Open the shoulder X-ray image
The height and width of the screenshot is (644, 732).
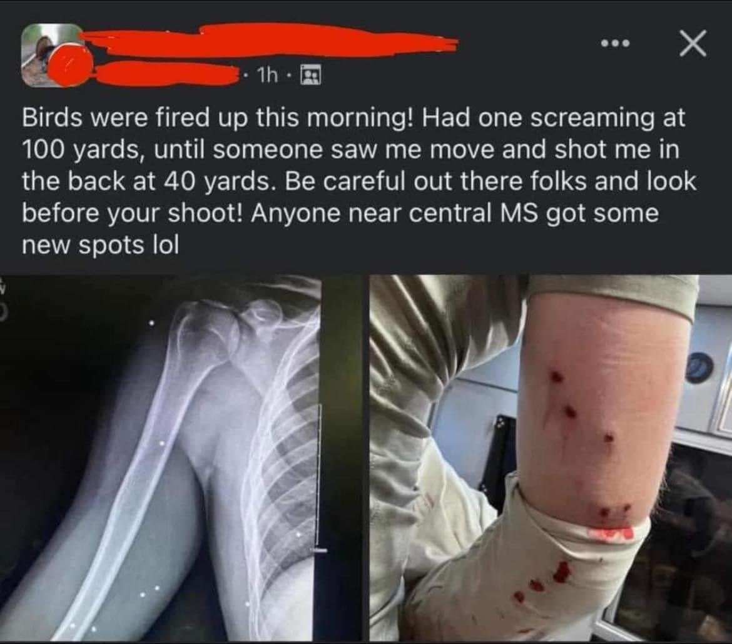tap(160, 458)
